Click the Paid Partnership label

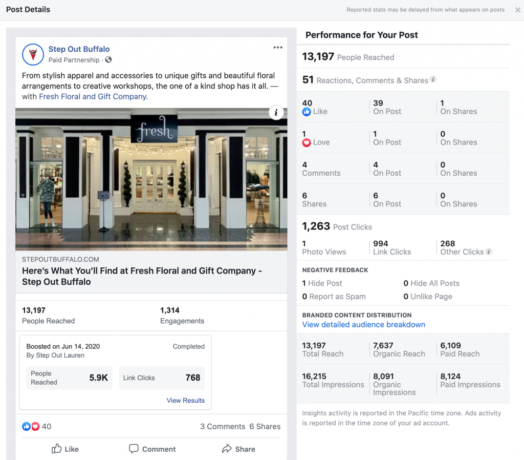(74, 60)
